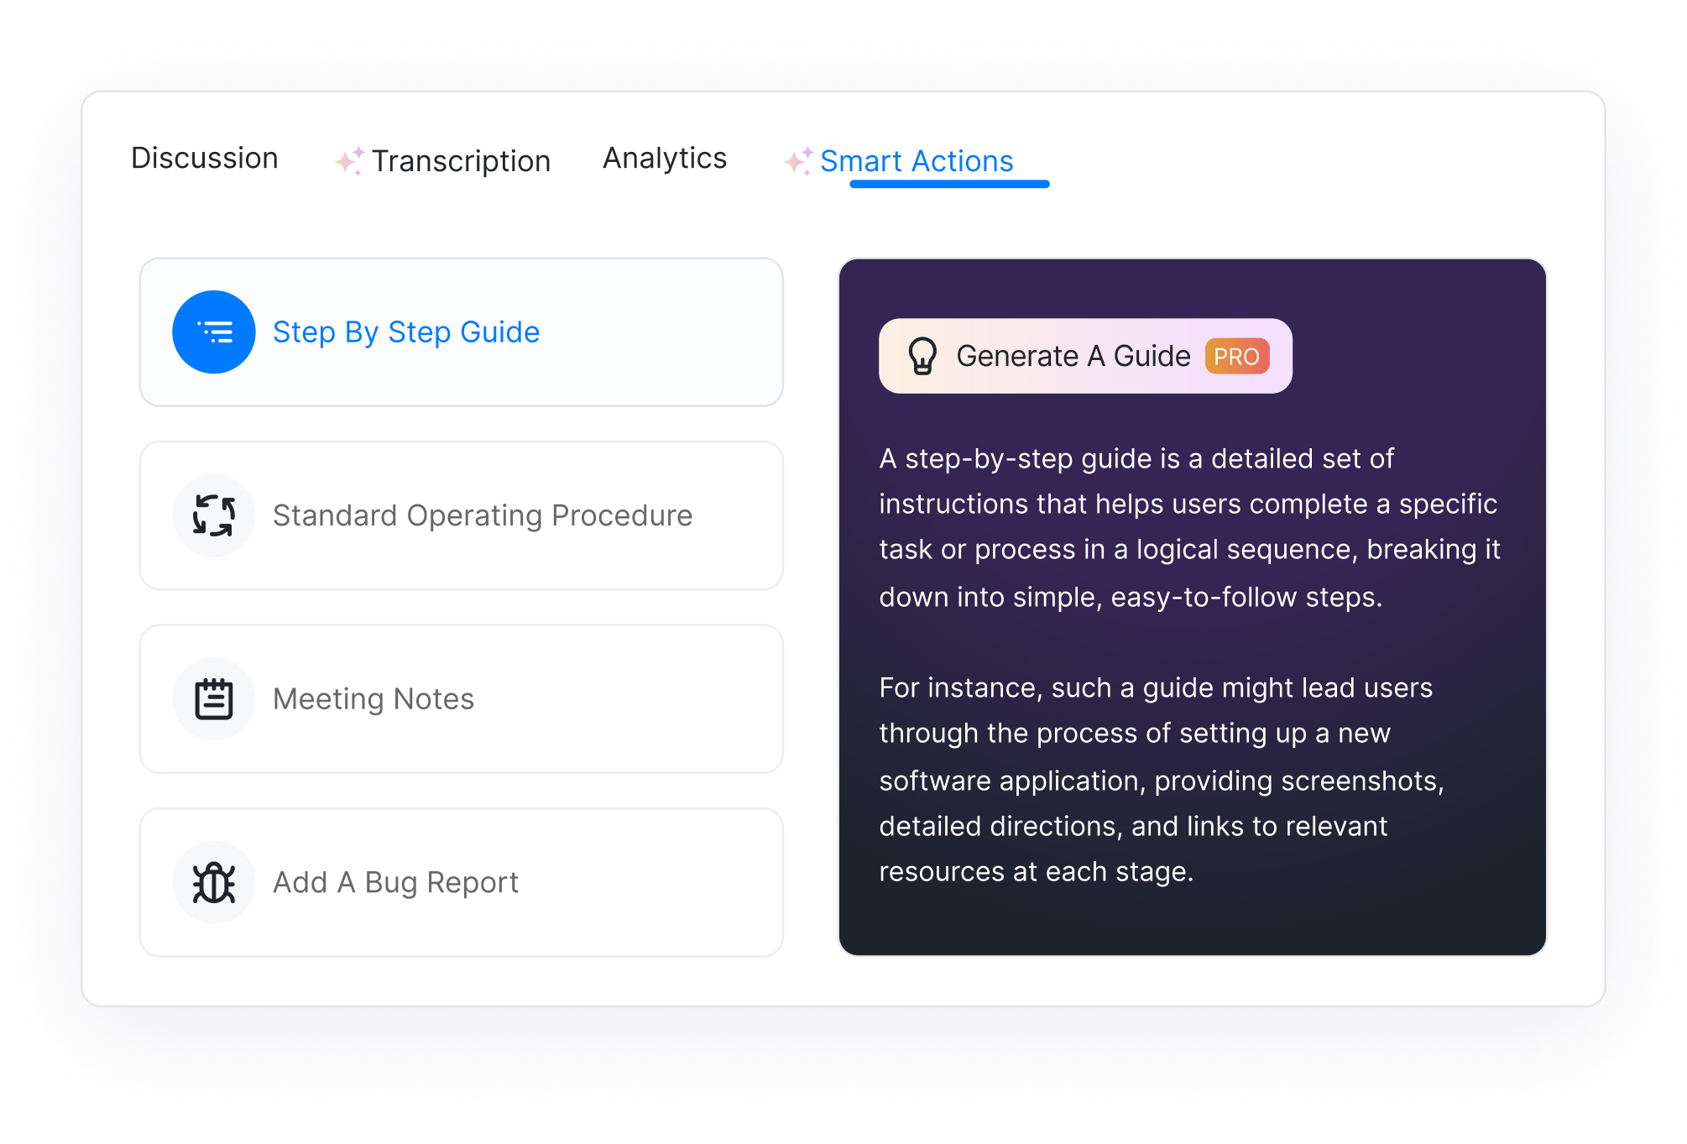
Task: Click the blue underline beneath Smart Actions
Action: click(x=949, y=184)
